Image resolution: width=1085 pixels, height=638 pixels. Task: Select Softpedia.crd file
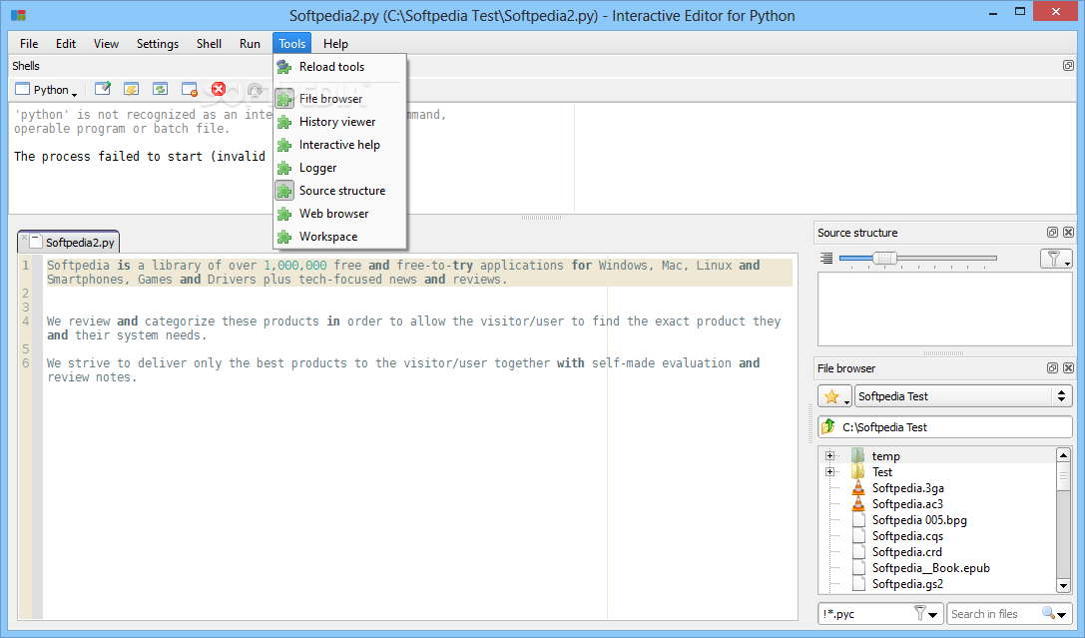click(906, 551)
